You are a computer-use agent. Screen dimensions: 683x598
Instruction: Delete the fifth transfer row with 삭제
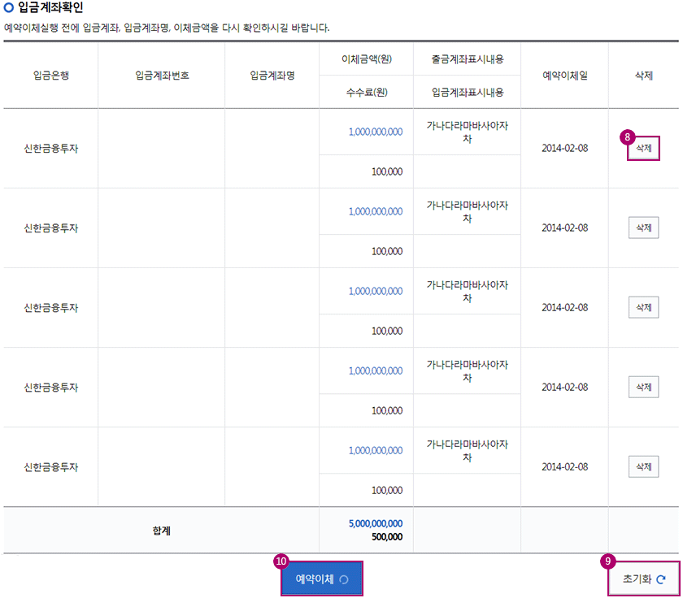(643, 466)
